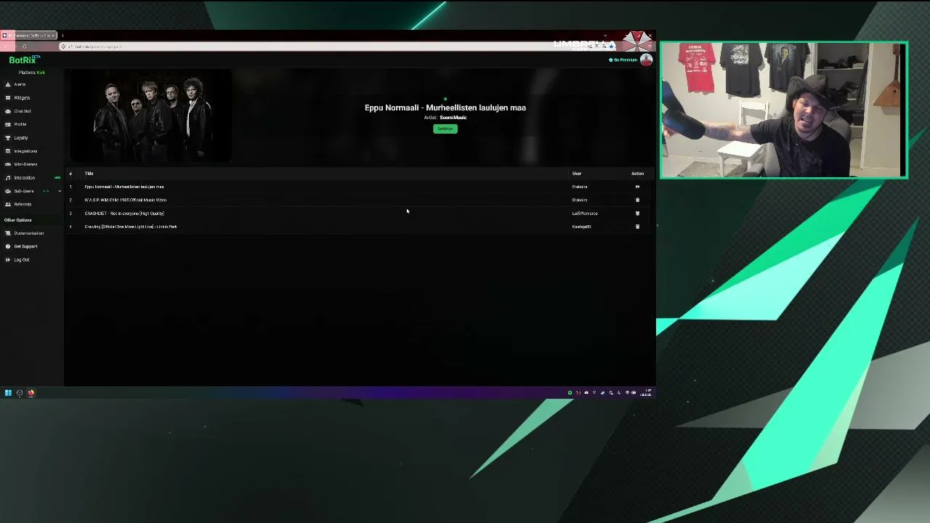Viewport: 930px width, 523px height.
Task: Open the Mini-Games controller icon
Action: (x=8, y=164)
